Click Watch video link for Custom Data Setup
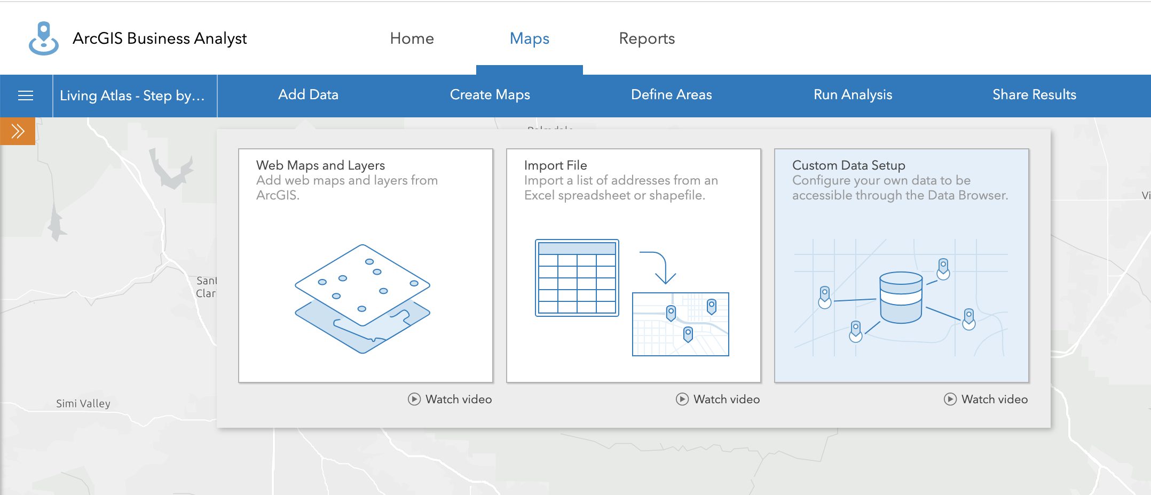The height and width of the screenshot is (495, 1151). click(995, 399)
